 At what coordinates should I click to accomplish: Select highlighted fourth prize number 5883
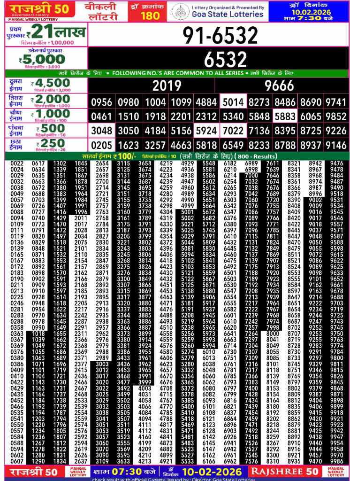(285, 116)
